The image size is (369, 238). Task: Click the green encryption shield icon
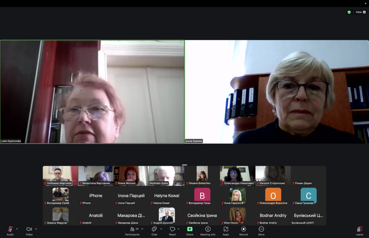pos(349,12)
